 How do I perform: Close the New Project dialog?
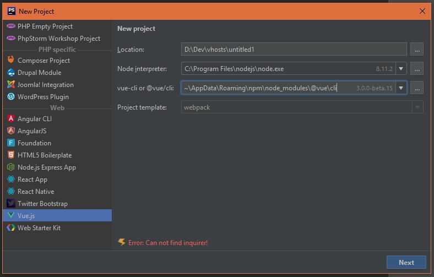[x=422, y=11]
